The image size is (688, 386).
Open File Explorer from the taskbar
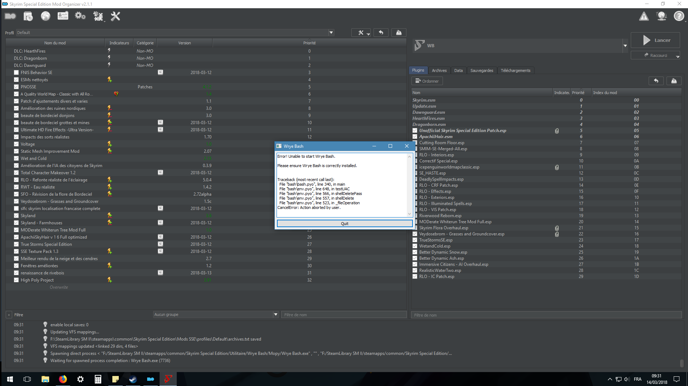tap(45, 379)
